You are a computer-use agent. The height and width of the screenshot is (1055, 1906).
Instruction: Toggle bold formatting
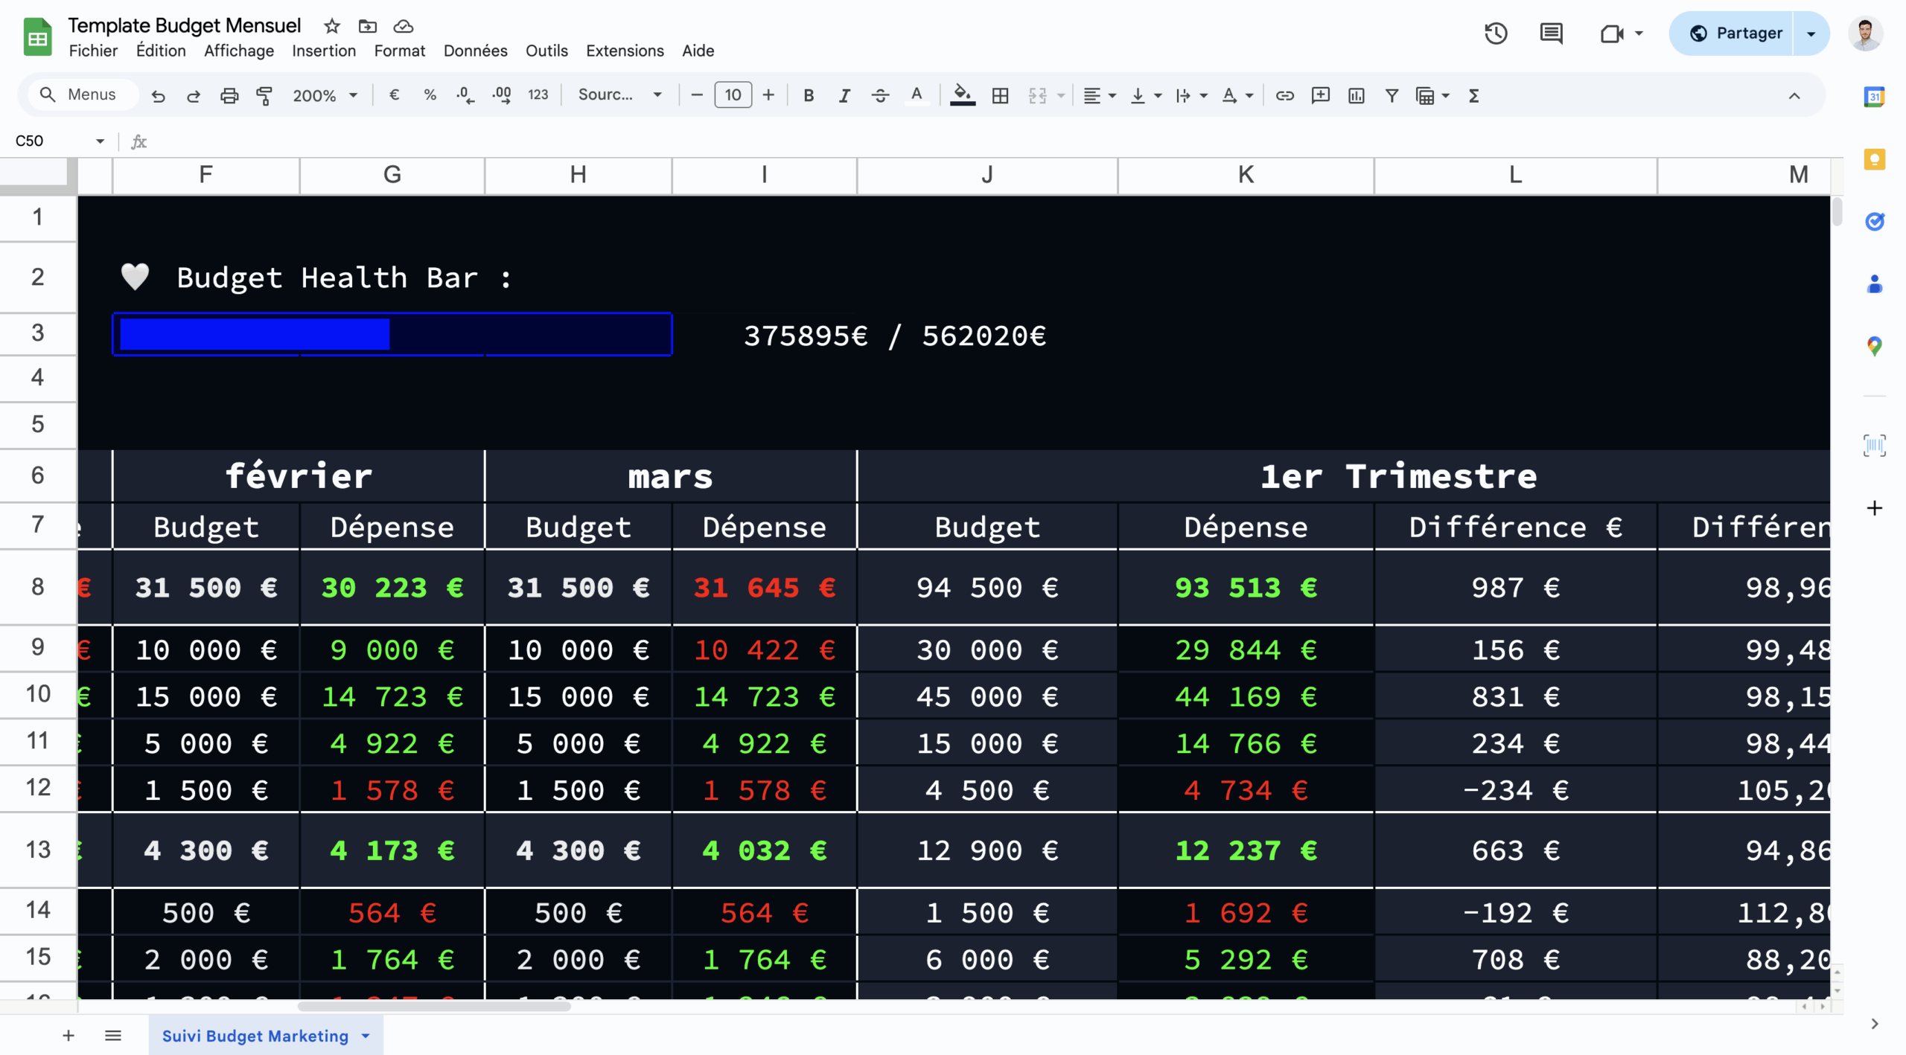(809, 95)
